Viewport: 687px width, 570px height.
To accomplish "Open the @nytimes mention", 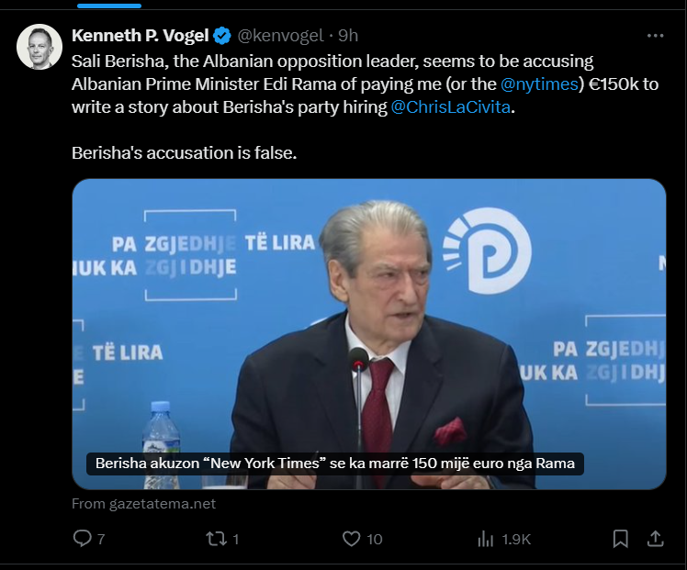I will (x=538, y=83).
